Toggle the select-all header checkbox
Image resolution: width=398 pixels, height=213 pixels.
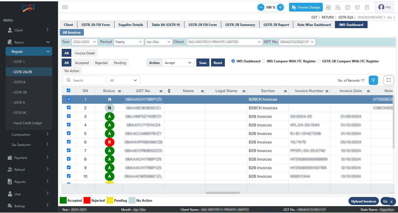pos(69,90)
